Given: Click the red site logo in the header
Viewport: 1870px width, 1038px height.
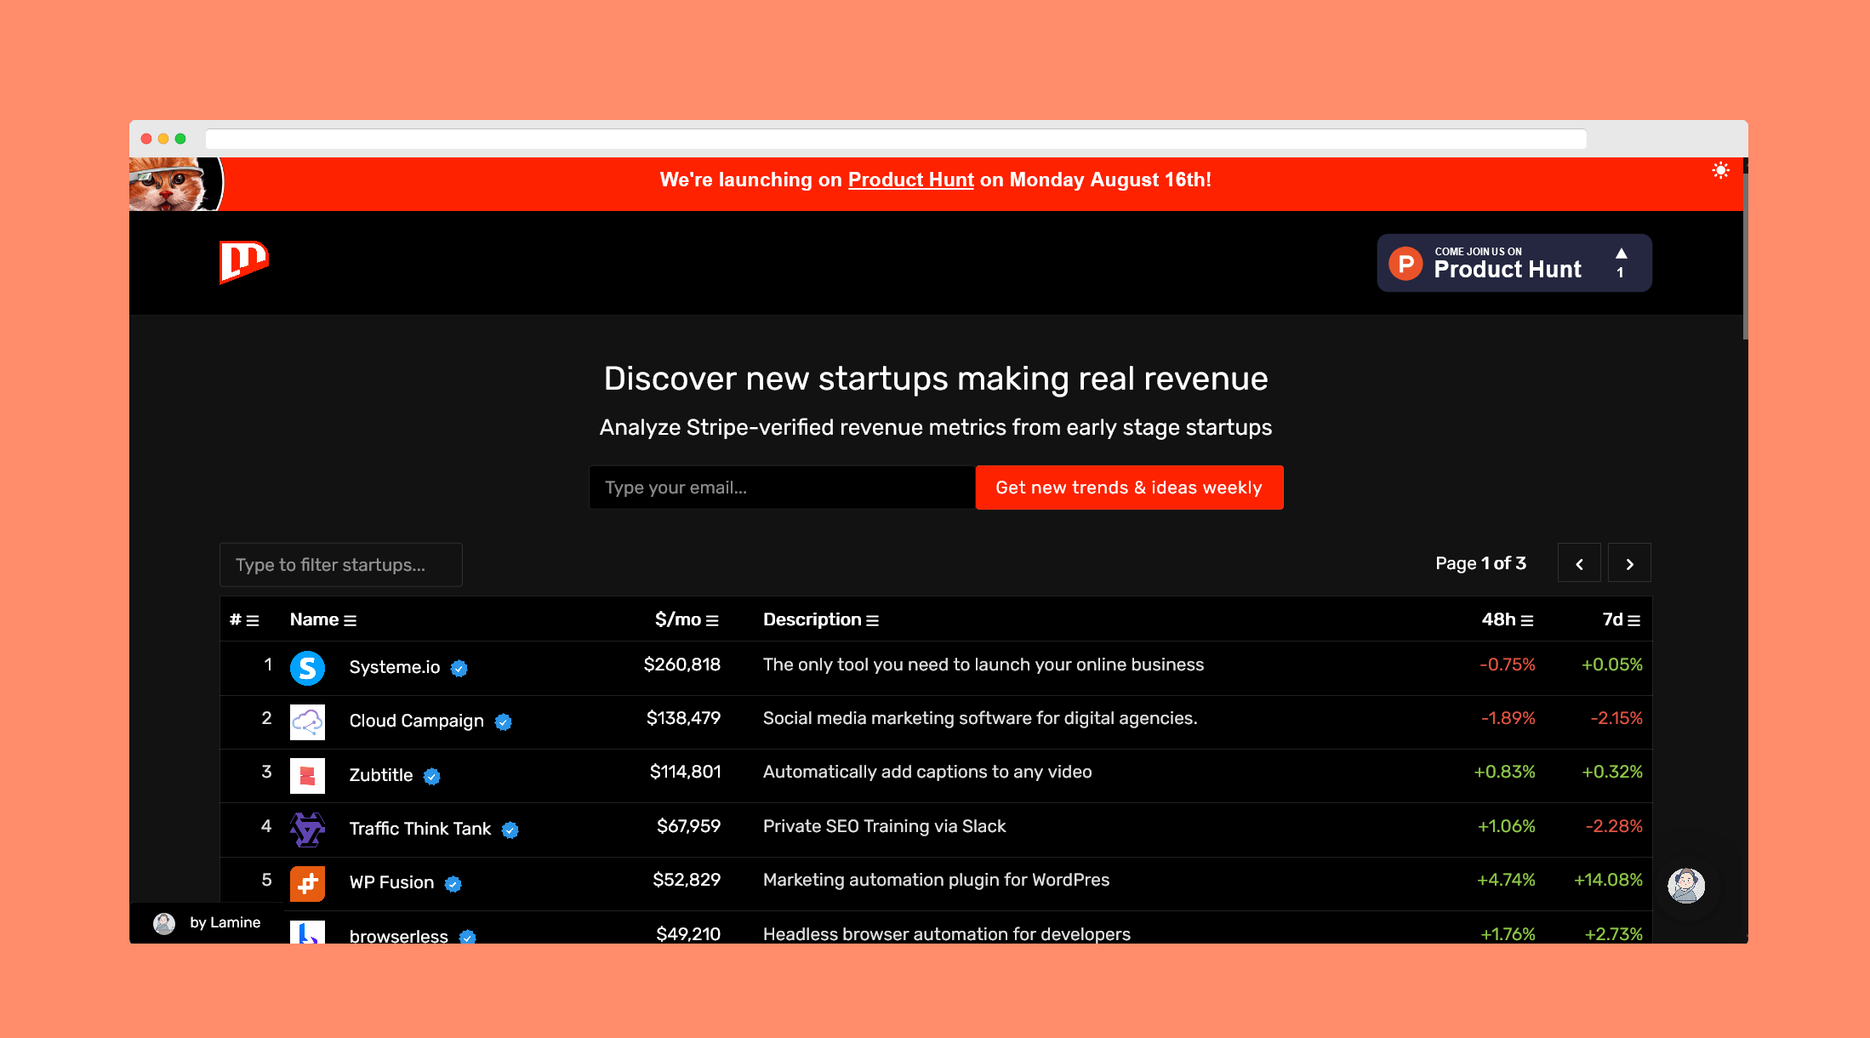Looking at the screenshot, I should (243, 262).
